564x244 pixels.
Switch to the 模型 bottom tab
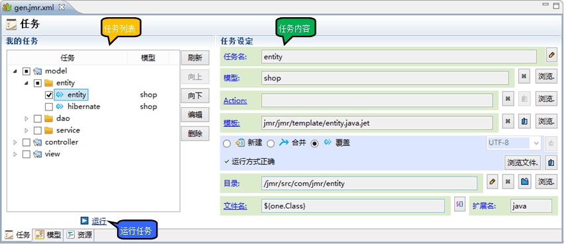click(48, 235)
